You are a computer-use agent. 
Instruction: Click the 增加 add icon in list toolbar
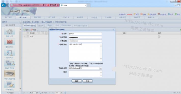(24, 30)
